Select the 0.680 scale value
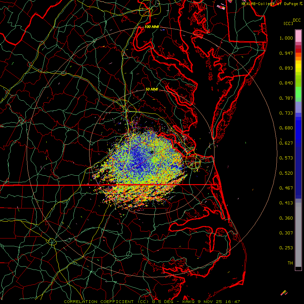 [286, 128]
